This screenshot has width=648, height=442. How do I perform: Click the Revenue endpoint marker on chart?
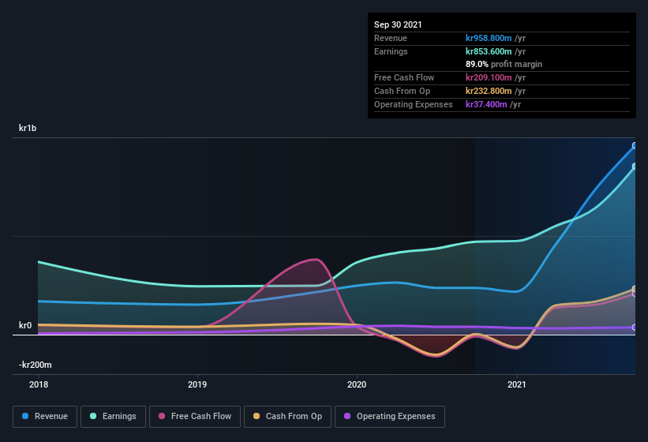coord(634,145)
